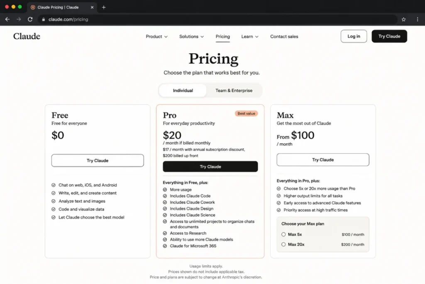
Task: Click the "Everything in Pro, plus:" text
Action: click(x=298, y=181)
